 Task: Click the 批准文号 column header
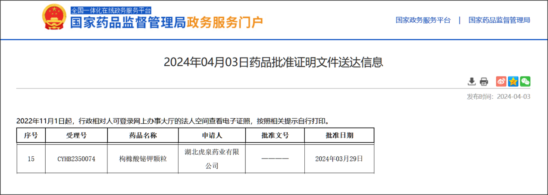click(x=275, y=135)
